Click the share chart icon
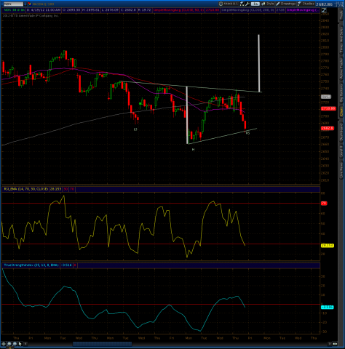 pyautogui.click(x=242, y=4)
